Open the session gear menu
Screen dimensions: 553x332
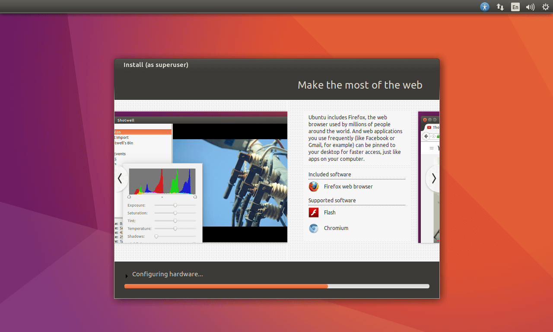coord(545,7)
